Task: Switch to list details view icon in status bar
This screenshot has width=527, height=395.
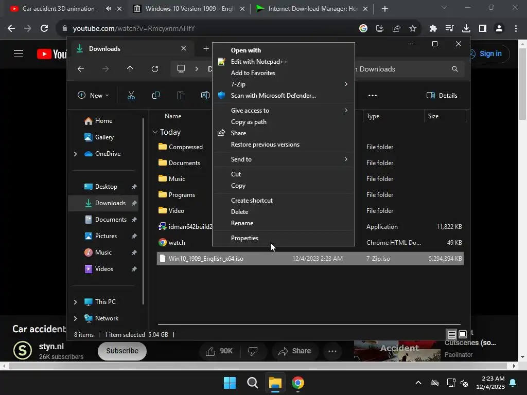Action: 451,334
